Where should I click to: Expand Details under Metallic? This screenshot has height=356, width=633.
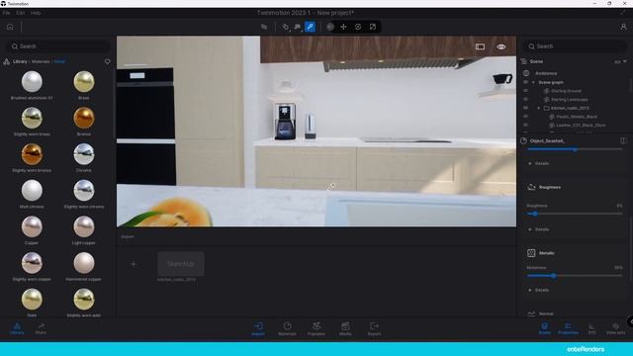538,290
